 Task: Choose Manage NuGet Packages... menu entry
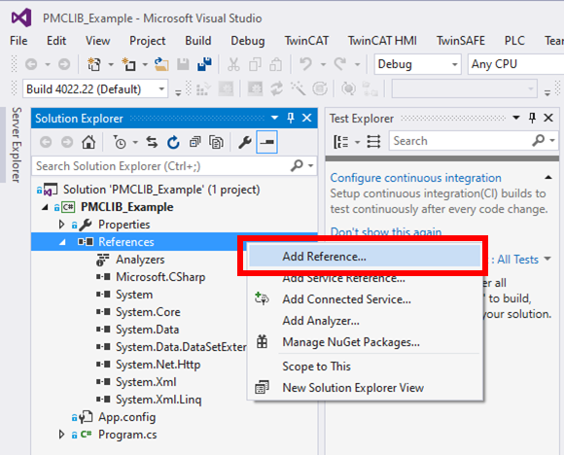coord(365,341)
